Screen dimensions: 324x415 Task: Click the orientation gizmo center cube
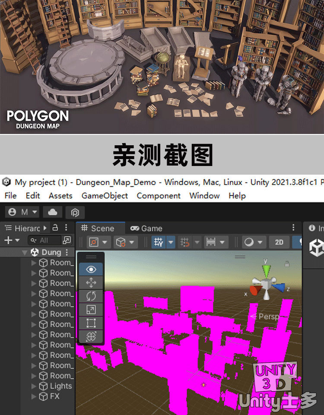tap(266, 284)
